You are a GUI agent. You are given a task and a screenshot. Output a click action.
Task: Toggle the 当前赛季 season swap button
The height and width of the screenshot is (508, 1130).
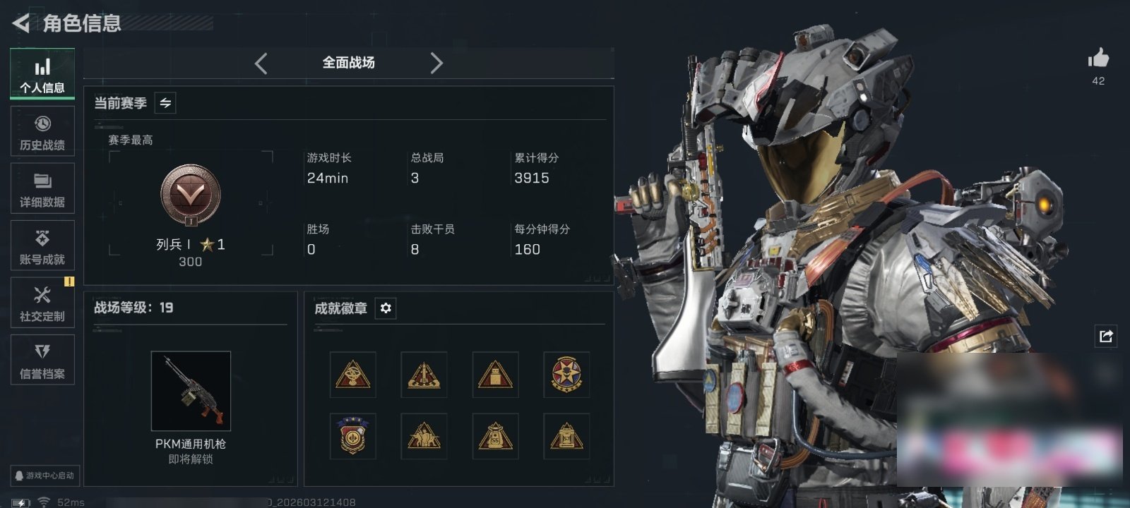165,103
